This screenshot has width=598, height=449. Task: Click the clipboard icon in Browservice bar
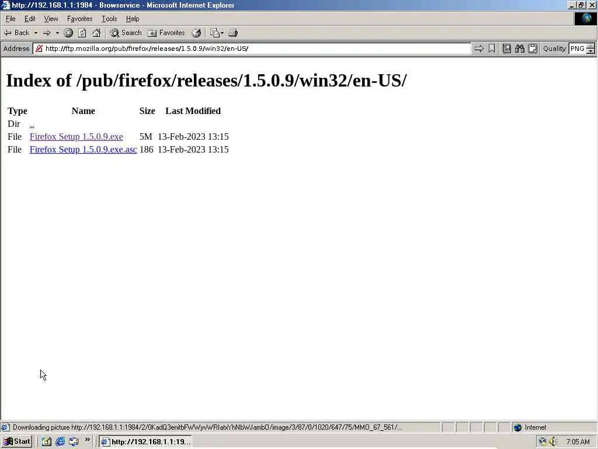(533, 49)
